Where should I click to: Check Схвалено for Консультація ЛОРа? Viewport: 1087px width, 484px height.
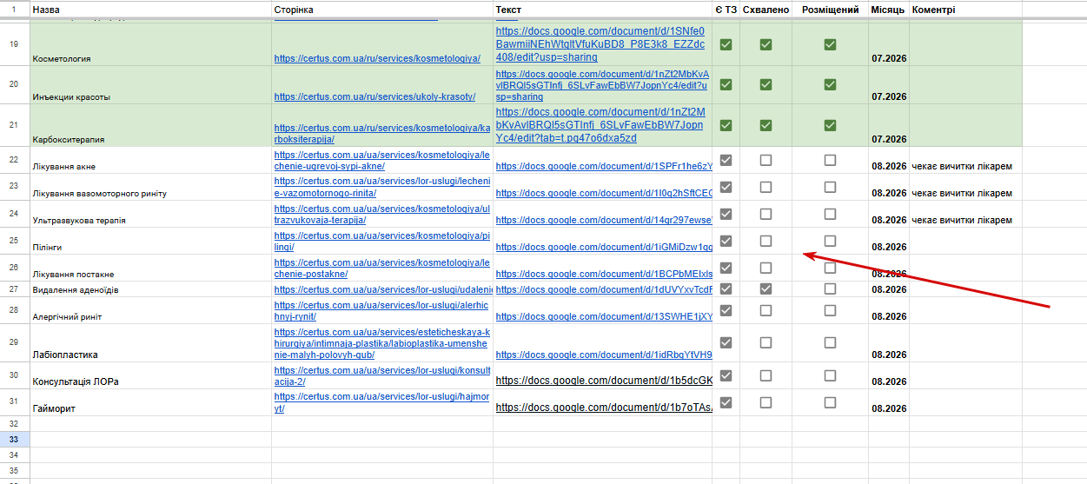coord(766,375)
